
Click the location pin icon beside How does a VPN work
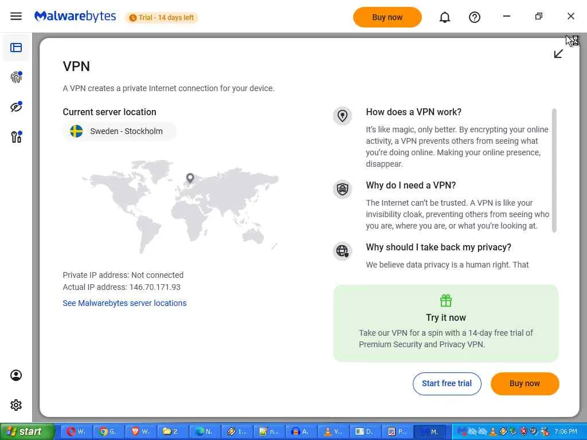[343, 116]
